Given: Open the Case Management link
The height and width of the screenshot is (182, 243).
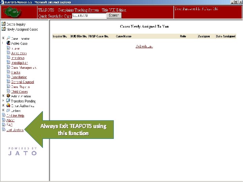Looking at the screenshot, I should click(24, 67).
